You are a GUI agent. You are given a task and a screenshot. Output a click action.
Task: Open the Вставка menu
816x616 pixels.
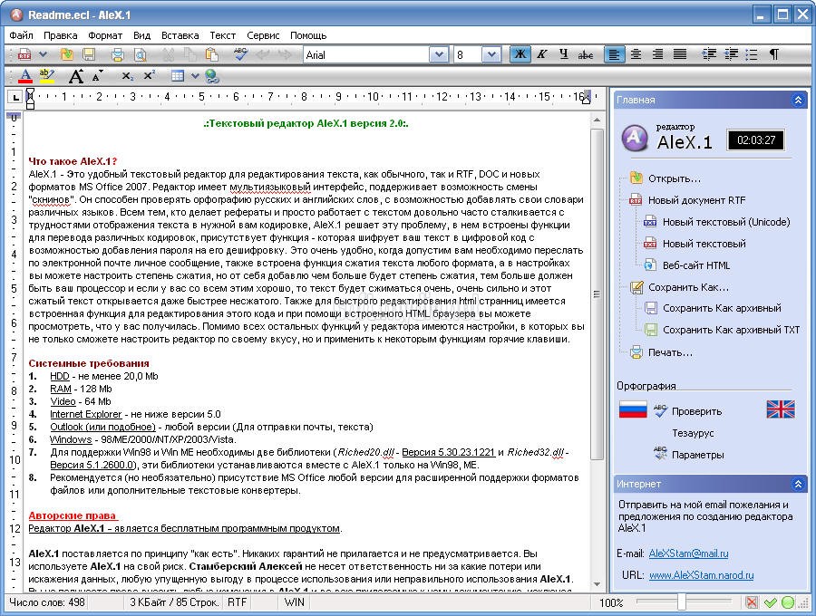tap(180, 35)
